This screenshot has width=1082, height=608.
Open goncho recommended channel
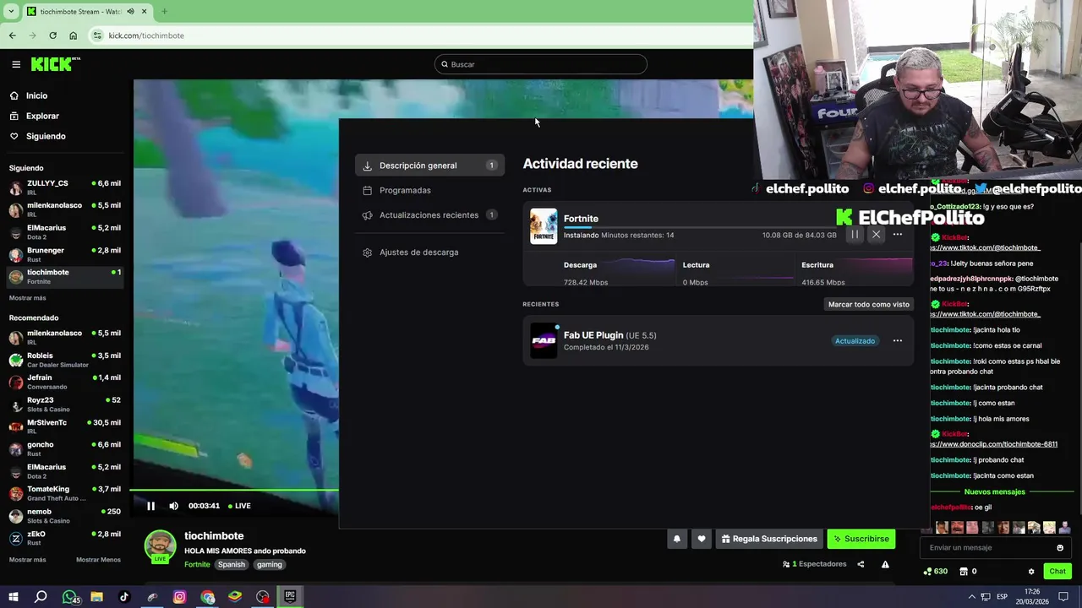point(66,448)
